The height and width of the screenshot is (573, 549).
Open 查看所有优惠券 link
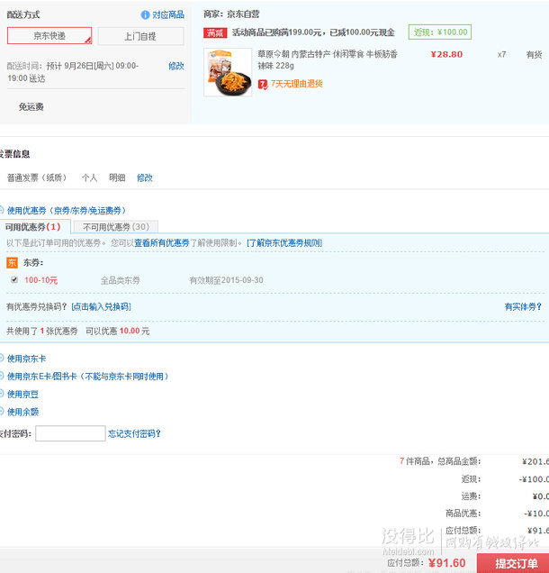(x=162, y=243)
